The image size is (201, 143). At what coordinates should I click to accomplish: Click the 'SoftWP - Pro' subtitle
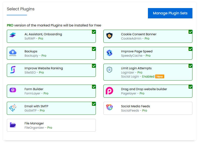(34, 39)
